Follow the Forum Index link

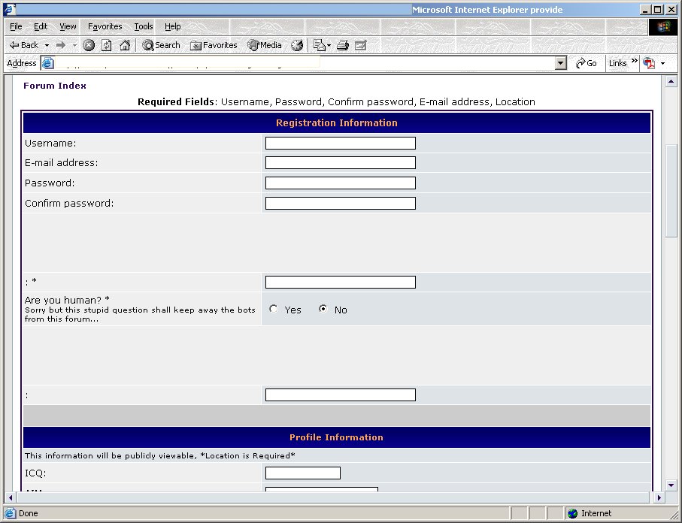[x=55, y=86]
